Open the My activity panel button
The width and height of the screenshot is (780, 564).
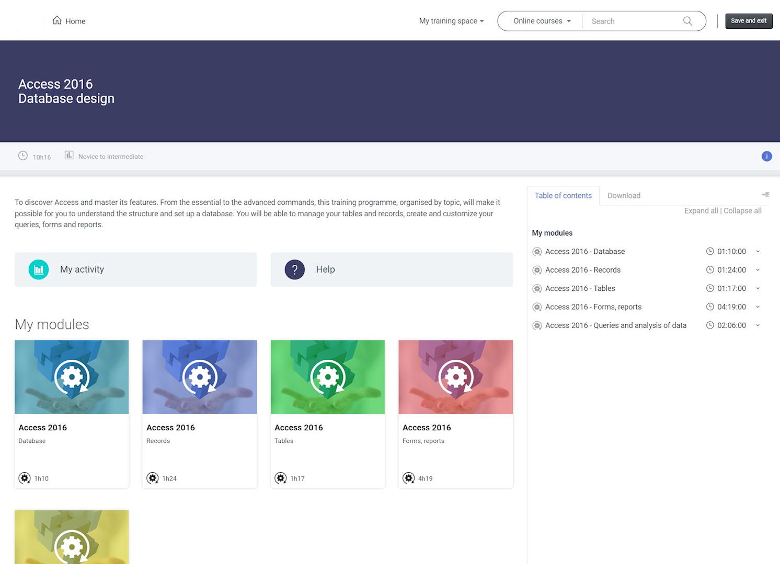click(x=135, y=269)
